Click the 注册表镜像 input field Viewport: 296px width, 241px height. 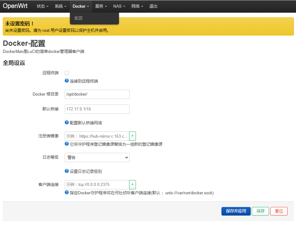97,136
